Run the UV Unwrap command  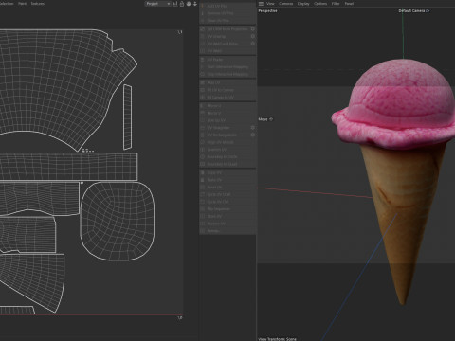[x=227, y=36]
